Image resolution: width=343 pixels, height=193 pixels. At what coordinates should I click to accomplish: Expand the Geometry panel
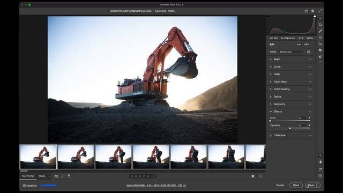(271, 104)
